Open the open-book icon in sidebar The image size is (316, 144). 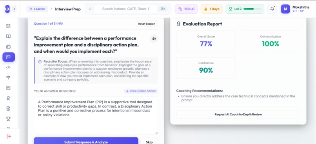(x=8, y=36)
